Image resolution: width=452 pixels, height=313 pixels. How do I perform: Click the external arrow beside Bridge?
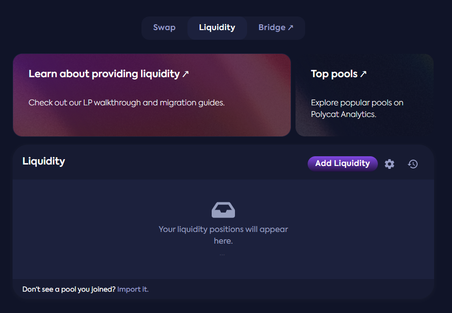[x=291, y=28]
